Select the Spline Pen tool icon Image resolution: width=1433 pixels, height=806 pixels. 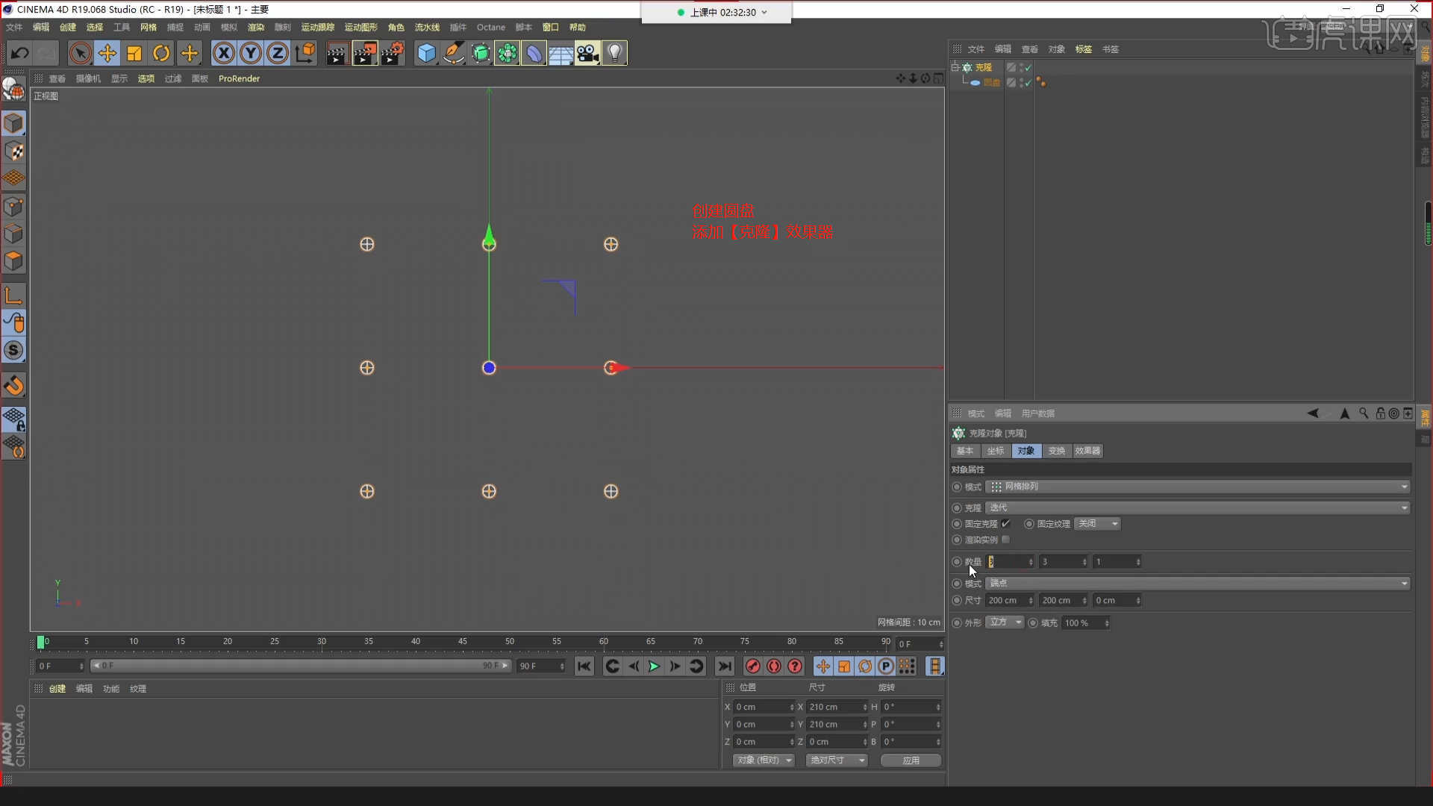[453, 53]
